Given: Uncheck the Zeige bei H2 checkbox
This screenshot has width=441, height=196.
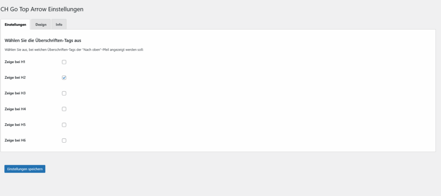Looking at the screenshot, I should point(64,78).
